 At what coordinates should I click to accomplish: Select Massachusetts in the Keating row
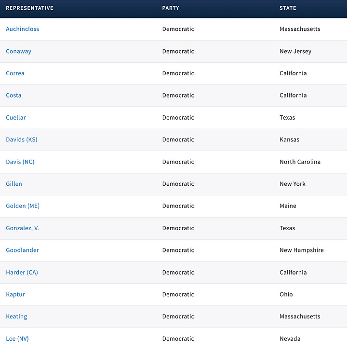(x=300, y=317)
